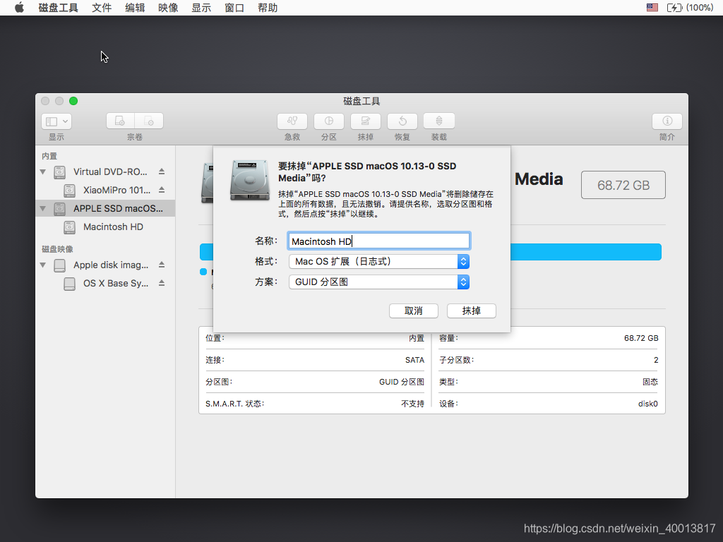Click the remove volume toolbar icon

click(x=149, y=121)
